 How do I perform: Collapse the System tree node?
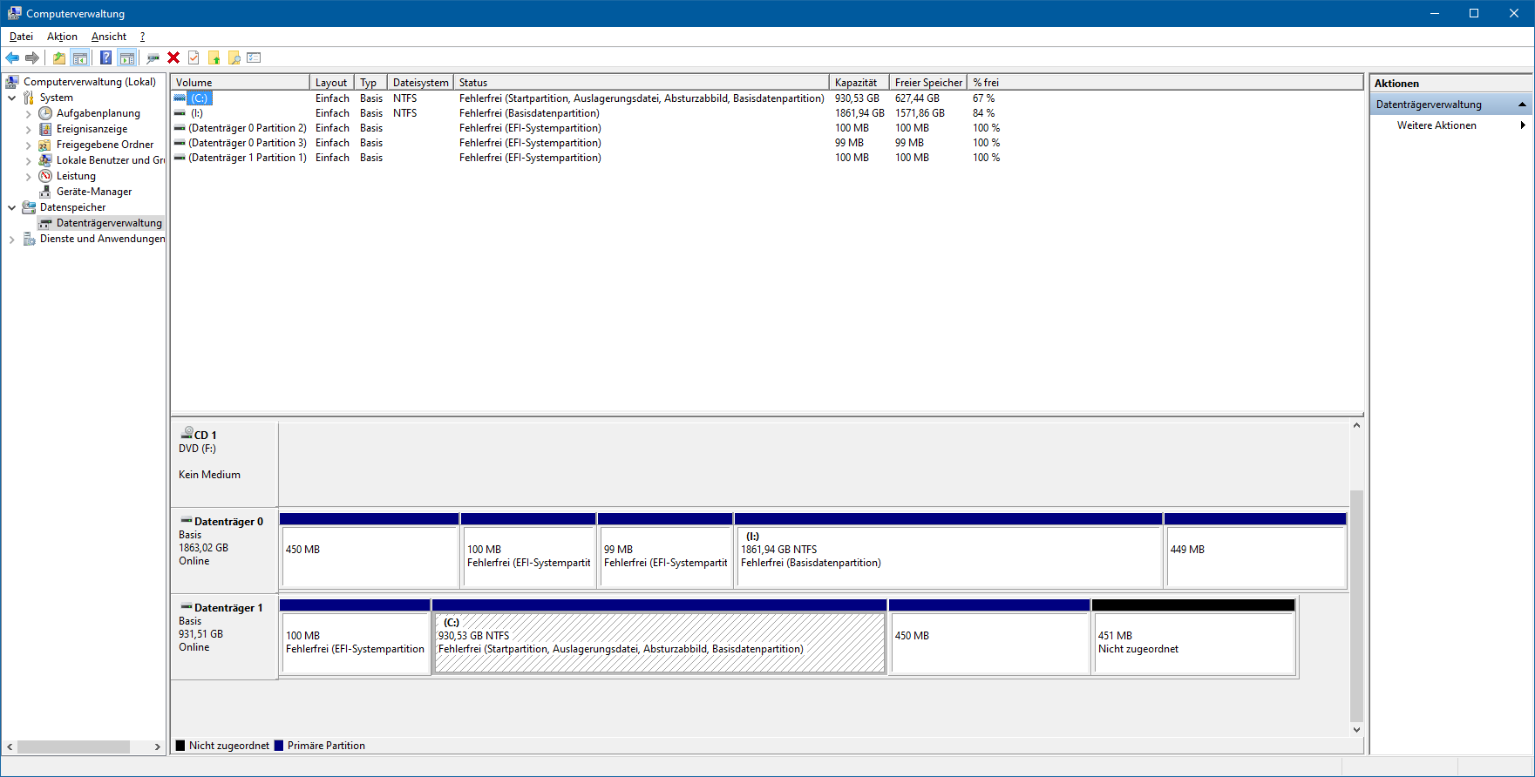point(11,98)
